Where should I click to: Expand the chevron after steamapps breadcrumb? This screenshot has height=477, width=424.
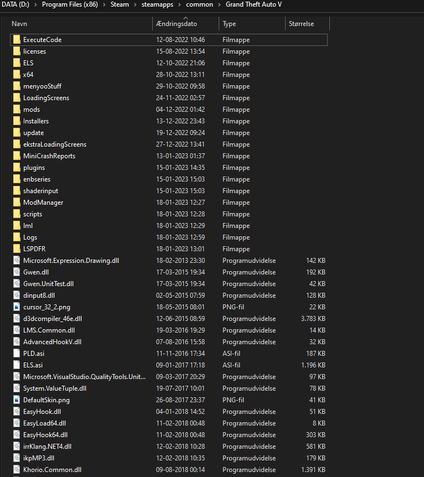coord(179,4)
